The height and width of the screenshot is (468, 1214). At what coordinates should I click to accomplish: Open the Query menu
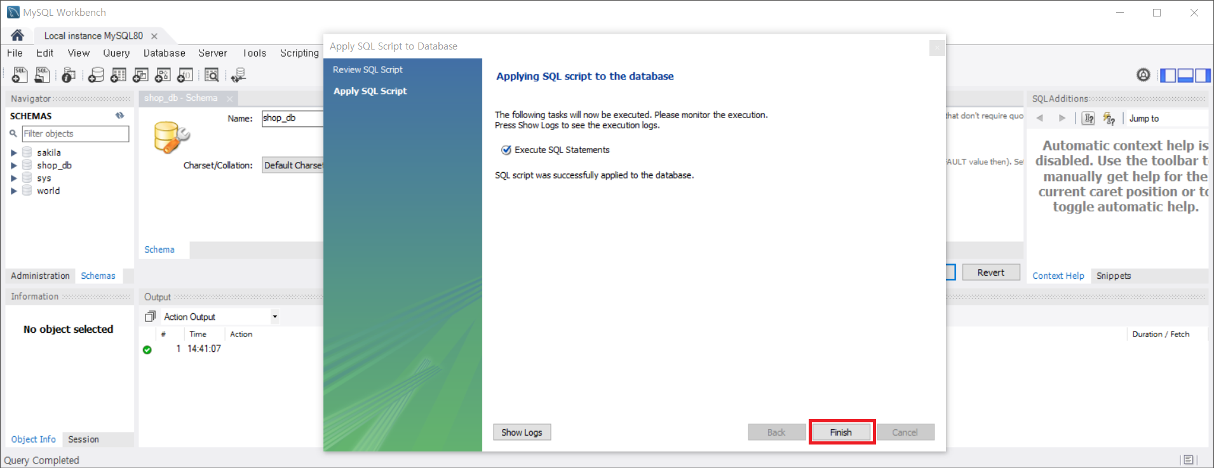point(116,53)
